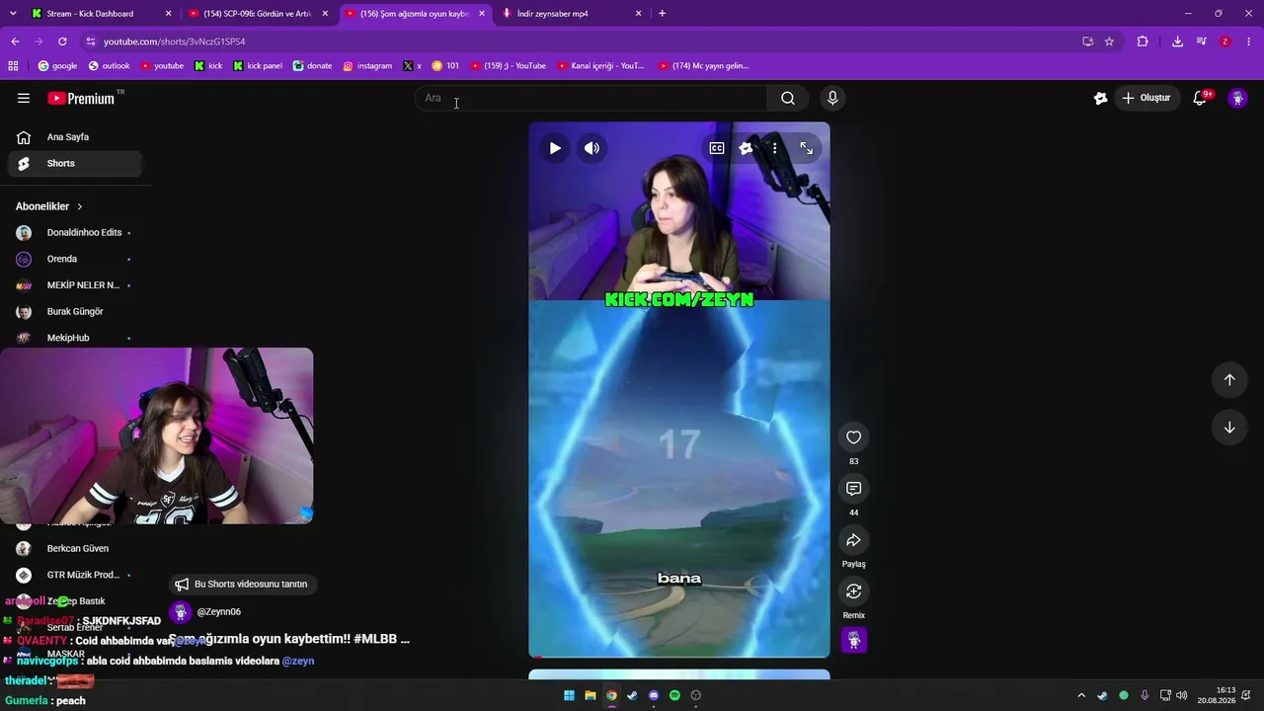
Task: Go to the previous Short using up arrow
Action: pyautogui.click(x=1229, y=380)
